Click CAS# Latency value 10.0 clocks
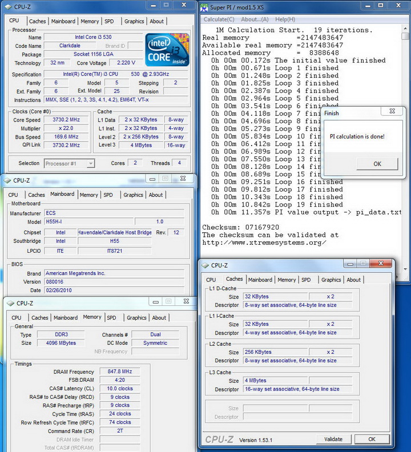Screen dimensions: 411x452 coord(120,389)
